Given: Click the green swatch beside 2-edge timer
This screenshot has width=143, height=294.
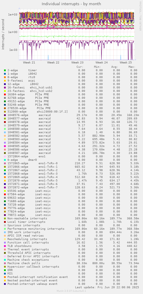Looking at the screenshot, I should [x=5, y=70].
